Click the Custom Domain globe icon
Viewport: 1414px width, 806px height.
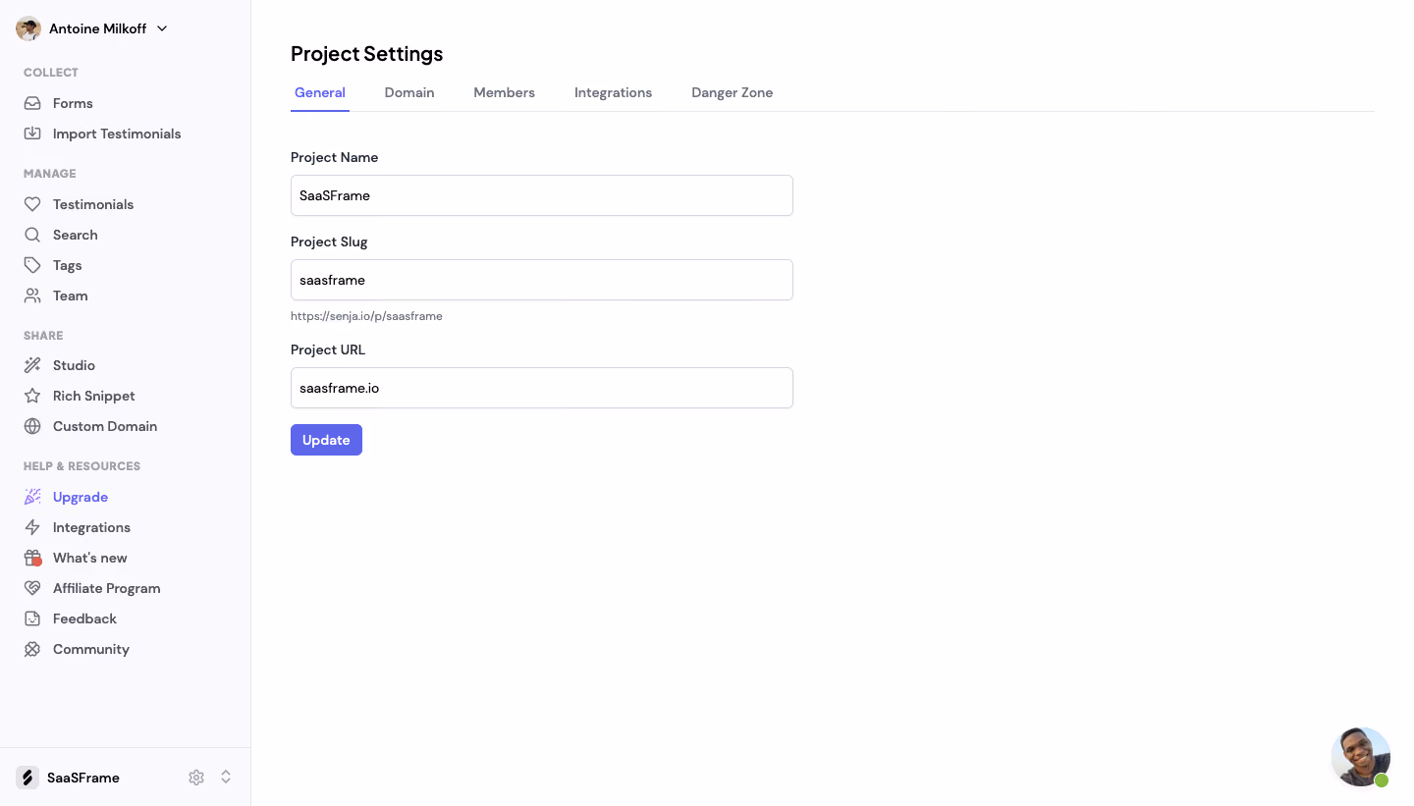coord(32,426)
